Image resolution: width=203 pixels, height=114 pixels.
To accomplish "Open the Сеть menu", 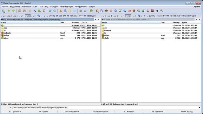I will coord(35,7).
